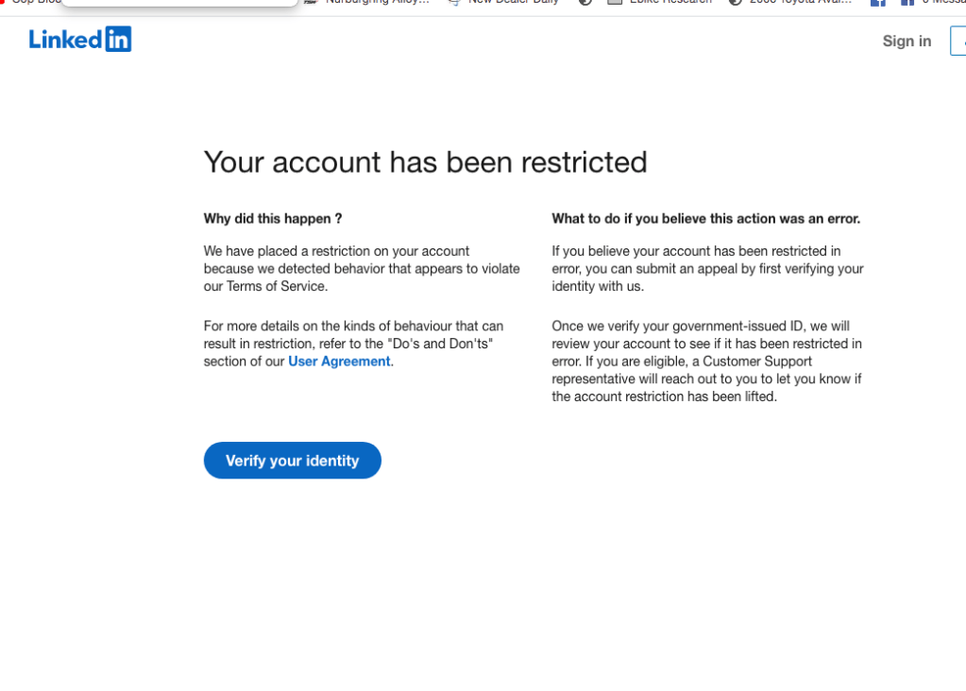The height and width of the screenshot is (691, 966).
Task: Click the 'Your account has been restricted' heading
Action: coord(425,162)
